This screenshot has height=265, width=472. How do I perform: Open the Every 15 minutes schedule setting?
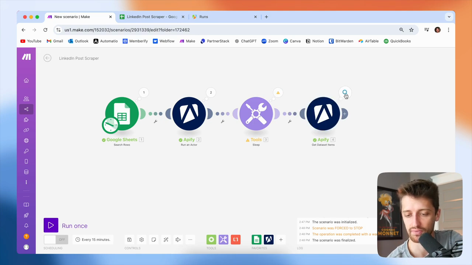point(93,240)
